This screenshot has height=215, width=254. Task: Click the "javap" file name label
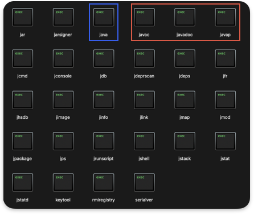[x=225, y=35]
